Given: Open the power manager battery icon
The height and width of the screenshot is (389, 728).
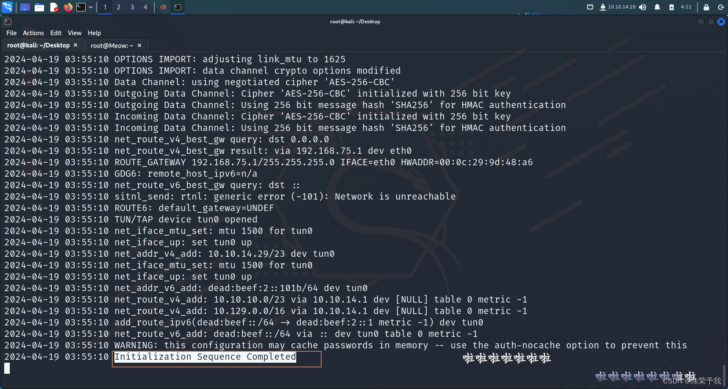Looking at the screenshot, I should (x=672, y=7).
